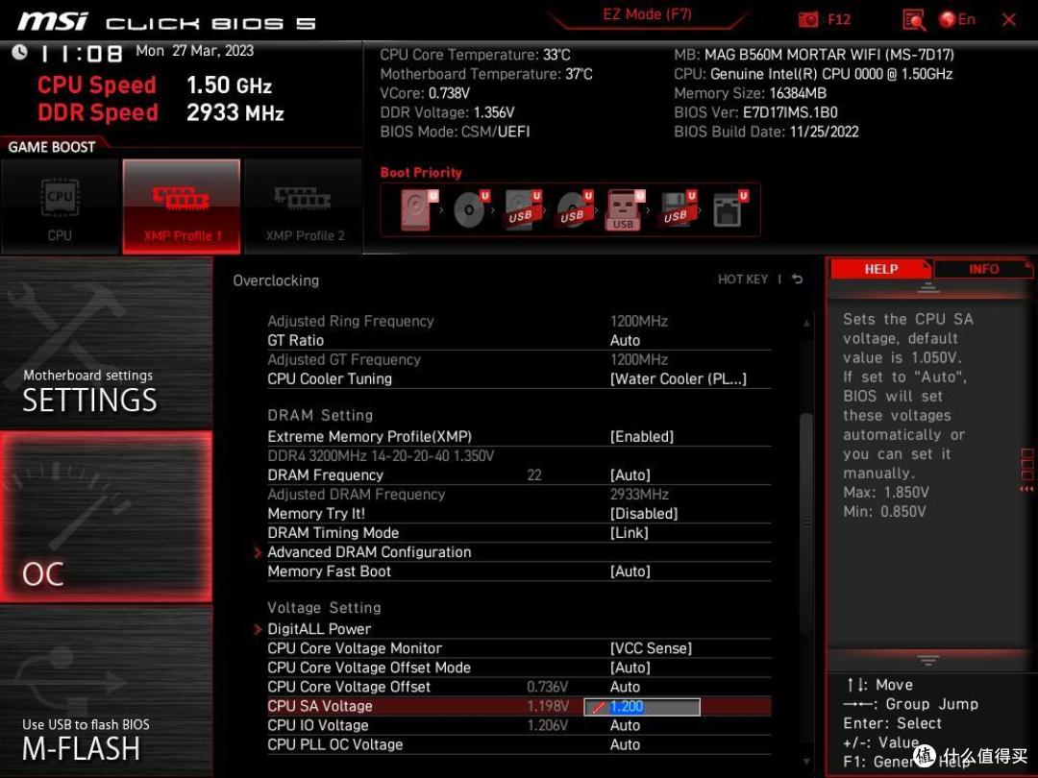1038x778 pixels.
Task: Change Memory Try It! Disabled option
Action: coord(643,513)
